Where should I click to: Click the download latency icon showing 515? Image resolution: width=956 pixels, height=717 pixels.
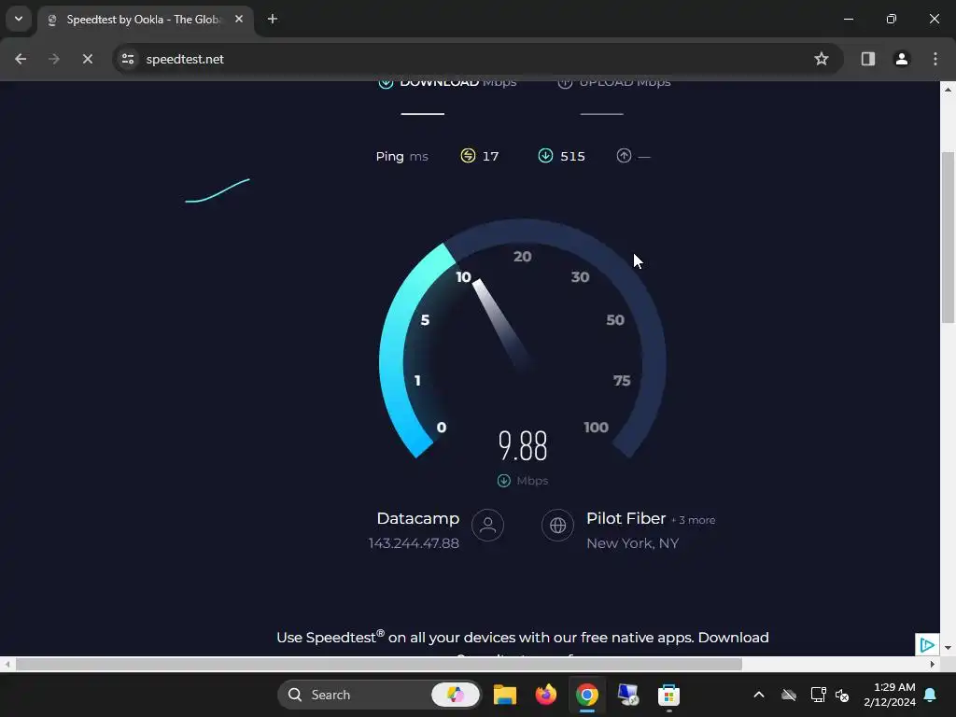[x=545, y=156]
